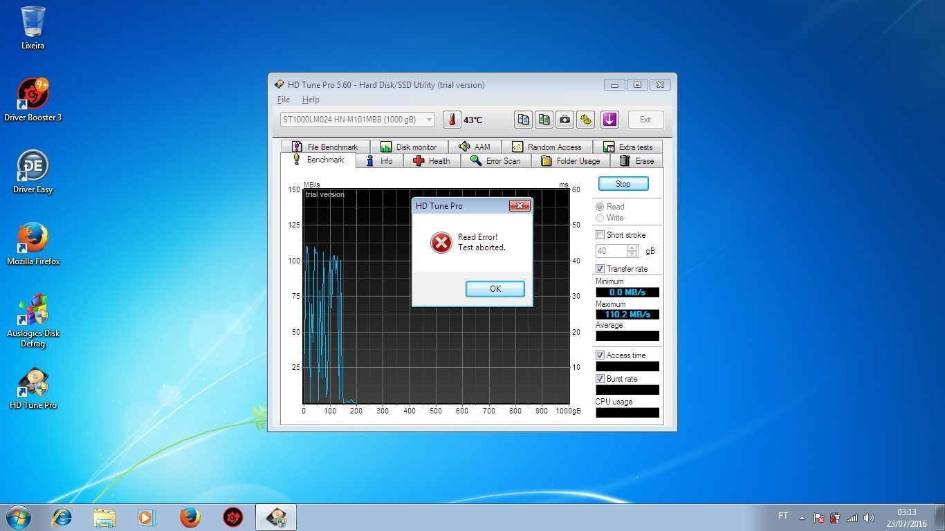The image size is (945, 531).
Task: Click the Minimum 0.0 MB/s value
Action: (627, 292)
